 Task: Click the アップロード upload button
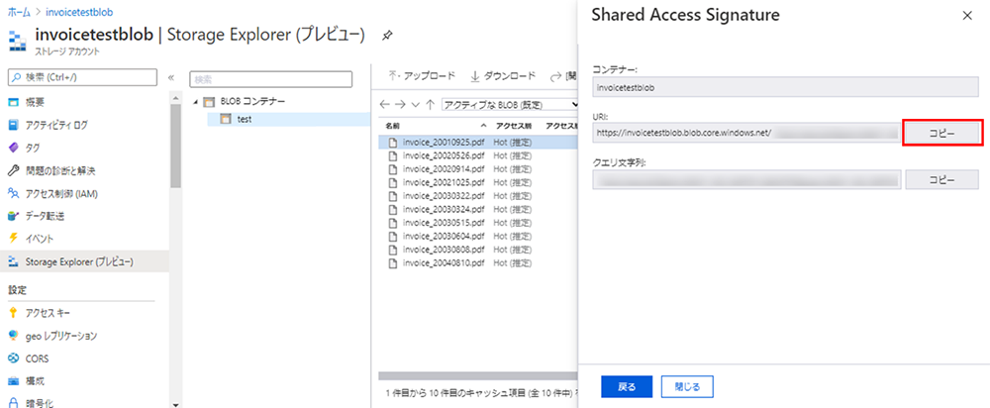tap(422, 76)
